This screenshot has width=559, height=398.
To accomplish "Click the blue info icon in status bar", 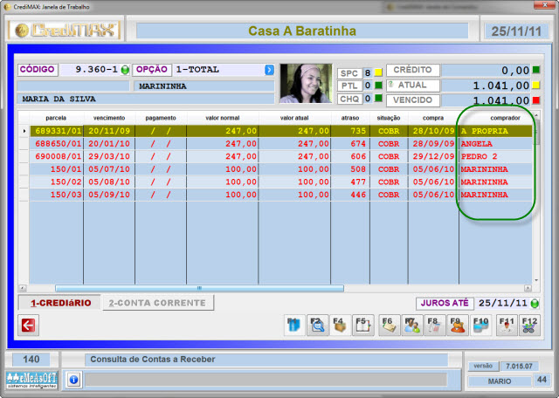I will tap(73, 380).
